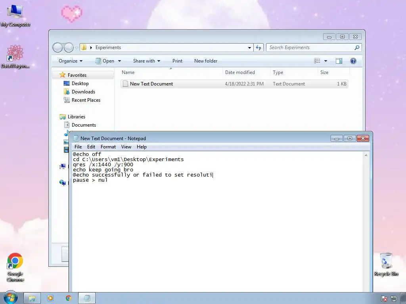Open the Recycle Bin desktop icon
The height and width of the screenshot is (304, 406).
386,264
